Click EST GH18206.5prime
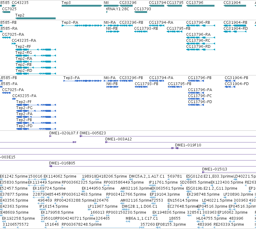Image resolution: width=256 pixels, height=229 pixels. point(97,179)
